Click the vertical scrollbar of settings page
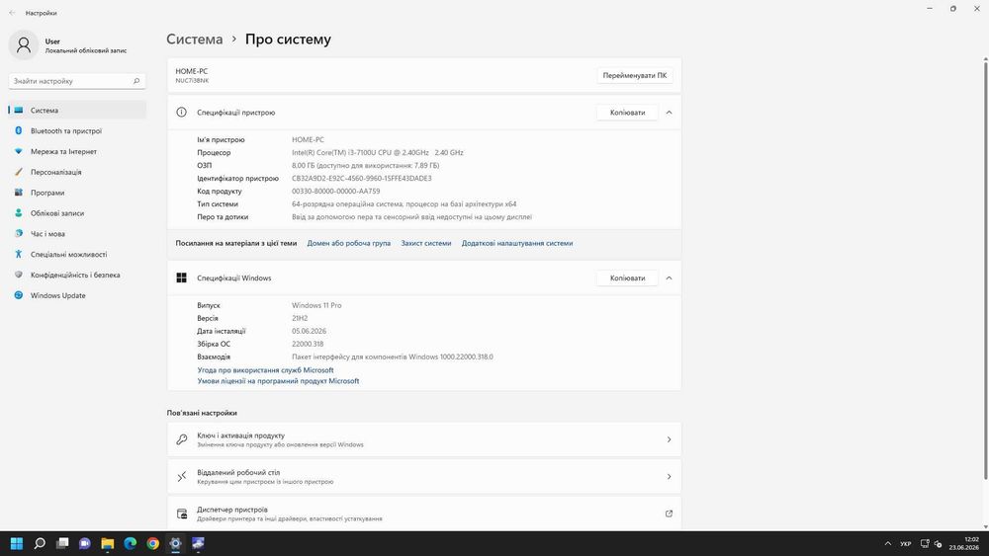The width and height of the screenshot is (989, 556). 985,270
